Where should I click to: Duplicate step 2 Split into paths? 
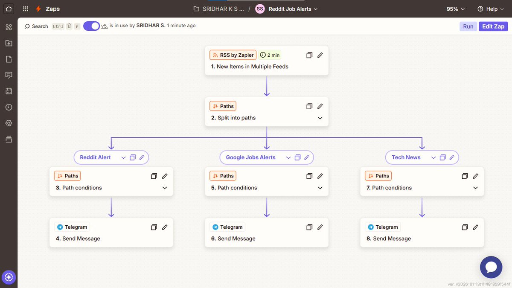(x=309, y=106)
